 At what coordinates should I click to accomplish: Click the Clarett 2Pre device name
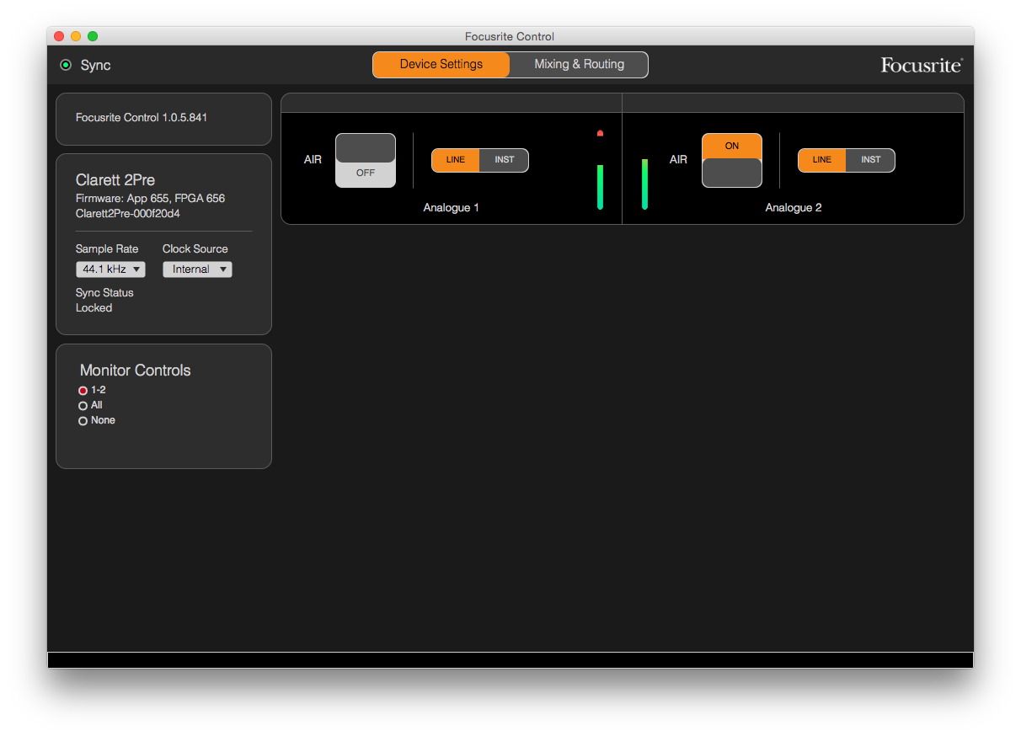(115, 180)
